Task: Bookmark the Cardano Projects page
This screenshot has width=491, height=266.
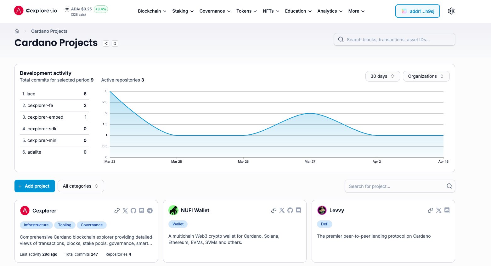Action: click(115, 43)
